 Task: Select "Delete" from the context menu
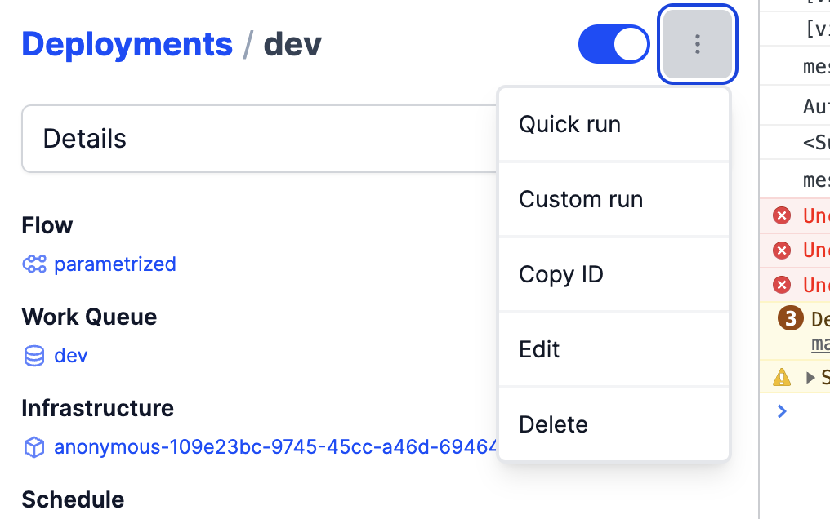click(x=553, y=424)
